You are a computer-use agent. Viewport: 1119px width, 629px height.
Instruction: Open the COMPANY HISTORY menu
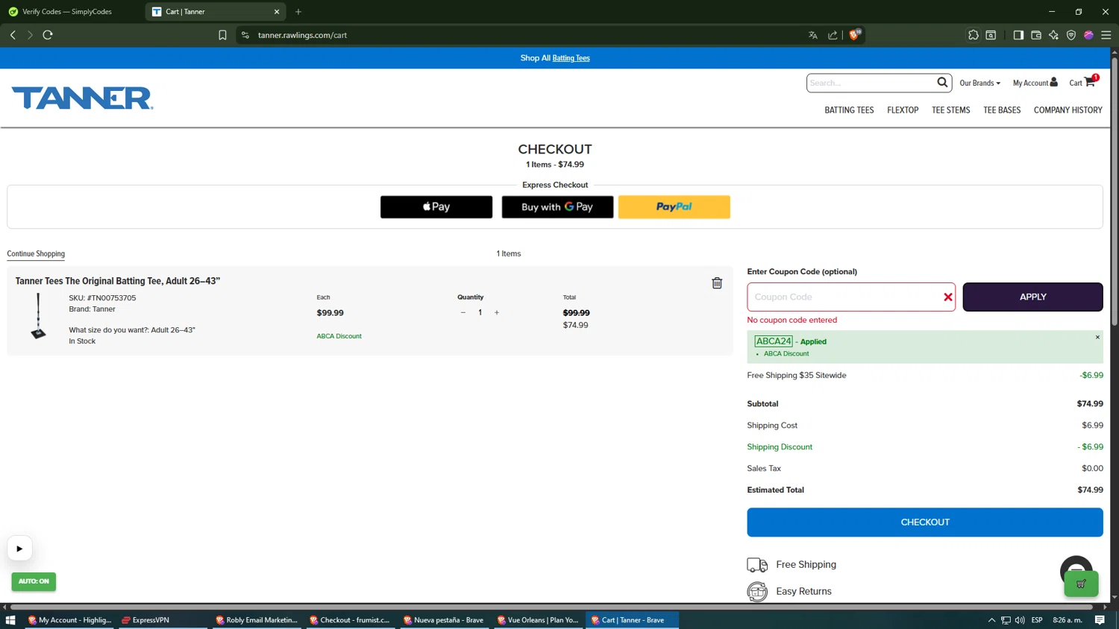[1068, 110]
